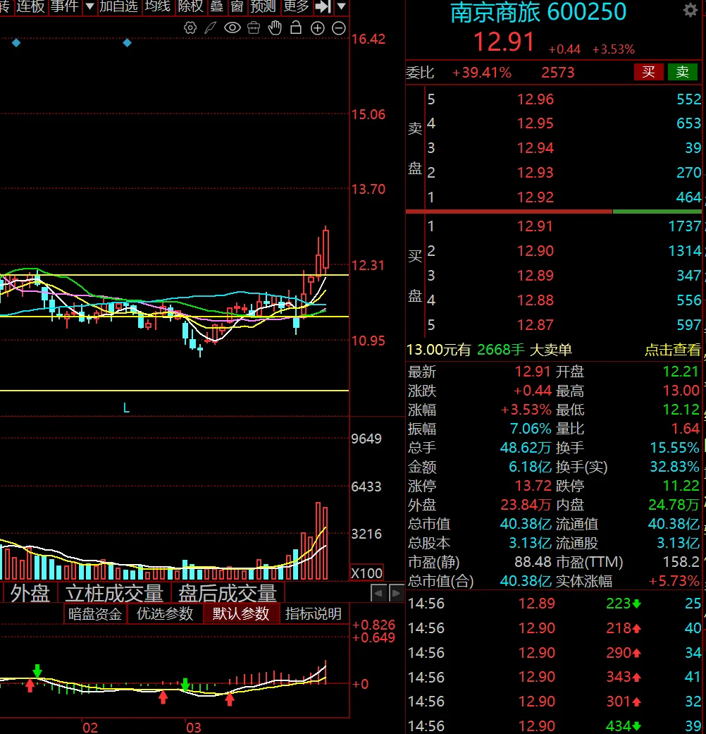This screenshot has width=706, height=734.
Task: Click sell level 5 price 12.96
Action: [535, 99]
